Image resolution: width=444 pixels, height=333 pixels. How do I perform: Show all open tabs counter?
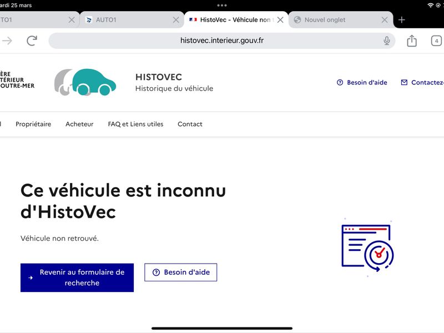(x=436, y=41)
